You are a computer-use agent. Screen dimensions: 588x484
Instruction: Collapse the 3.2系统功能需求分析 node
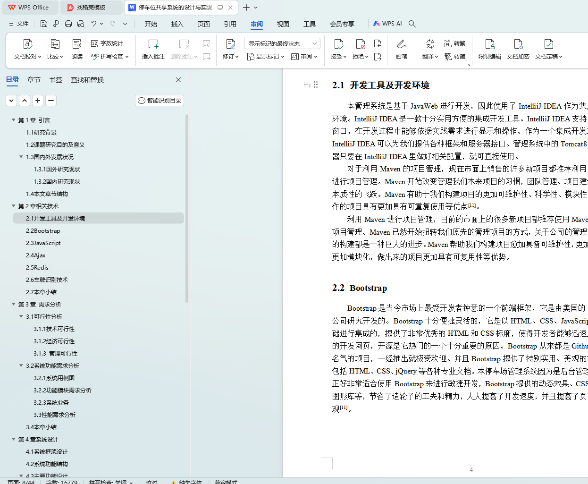click(21, 365)
